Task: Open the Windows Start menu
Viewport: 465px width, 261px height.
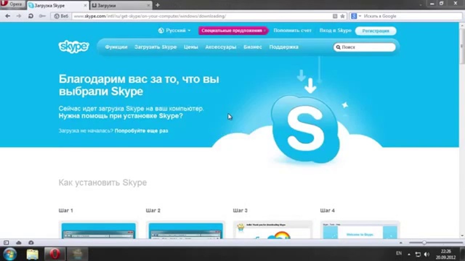Action: click(10, 254)
